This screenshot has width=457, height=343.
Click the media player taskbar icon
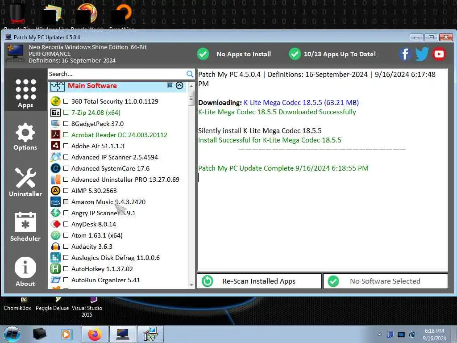66,334
